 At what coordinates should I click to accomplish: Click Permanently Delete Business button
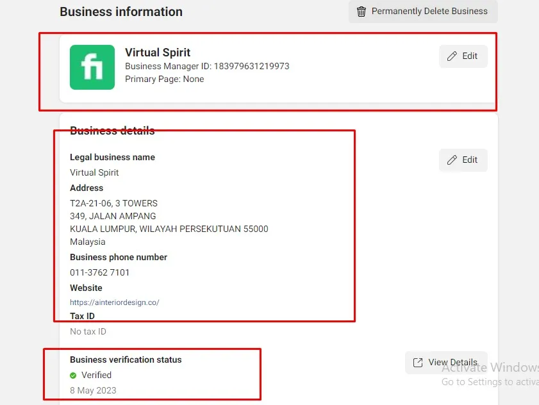tap(423, 12)
